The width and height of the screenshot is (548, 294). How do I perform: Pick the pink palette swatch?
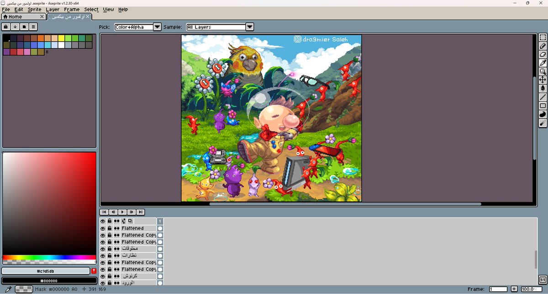coord(27,52)
